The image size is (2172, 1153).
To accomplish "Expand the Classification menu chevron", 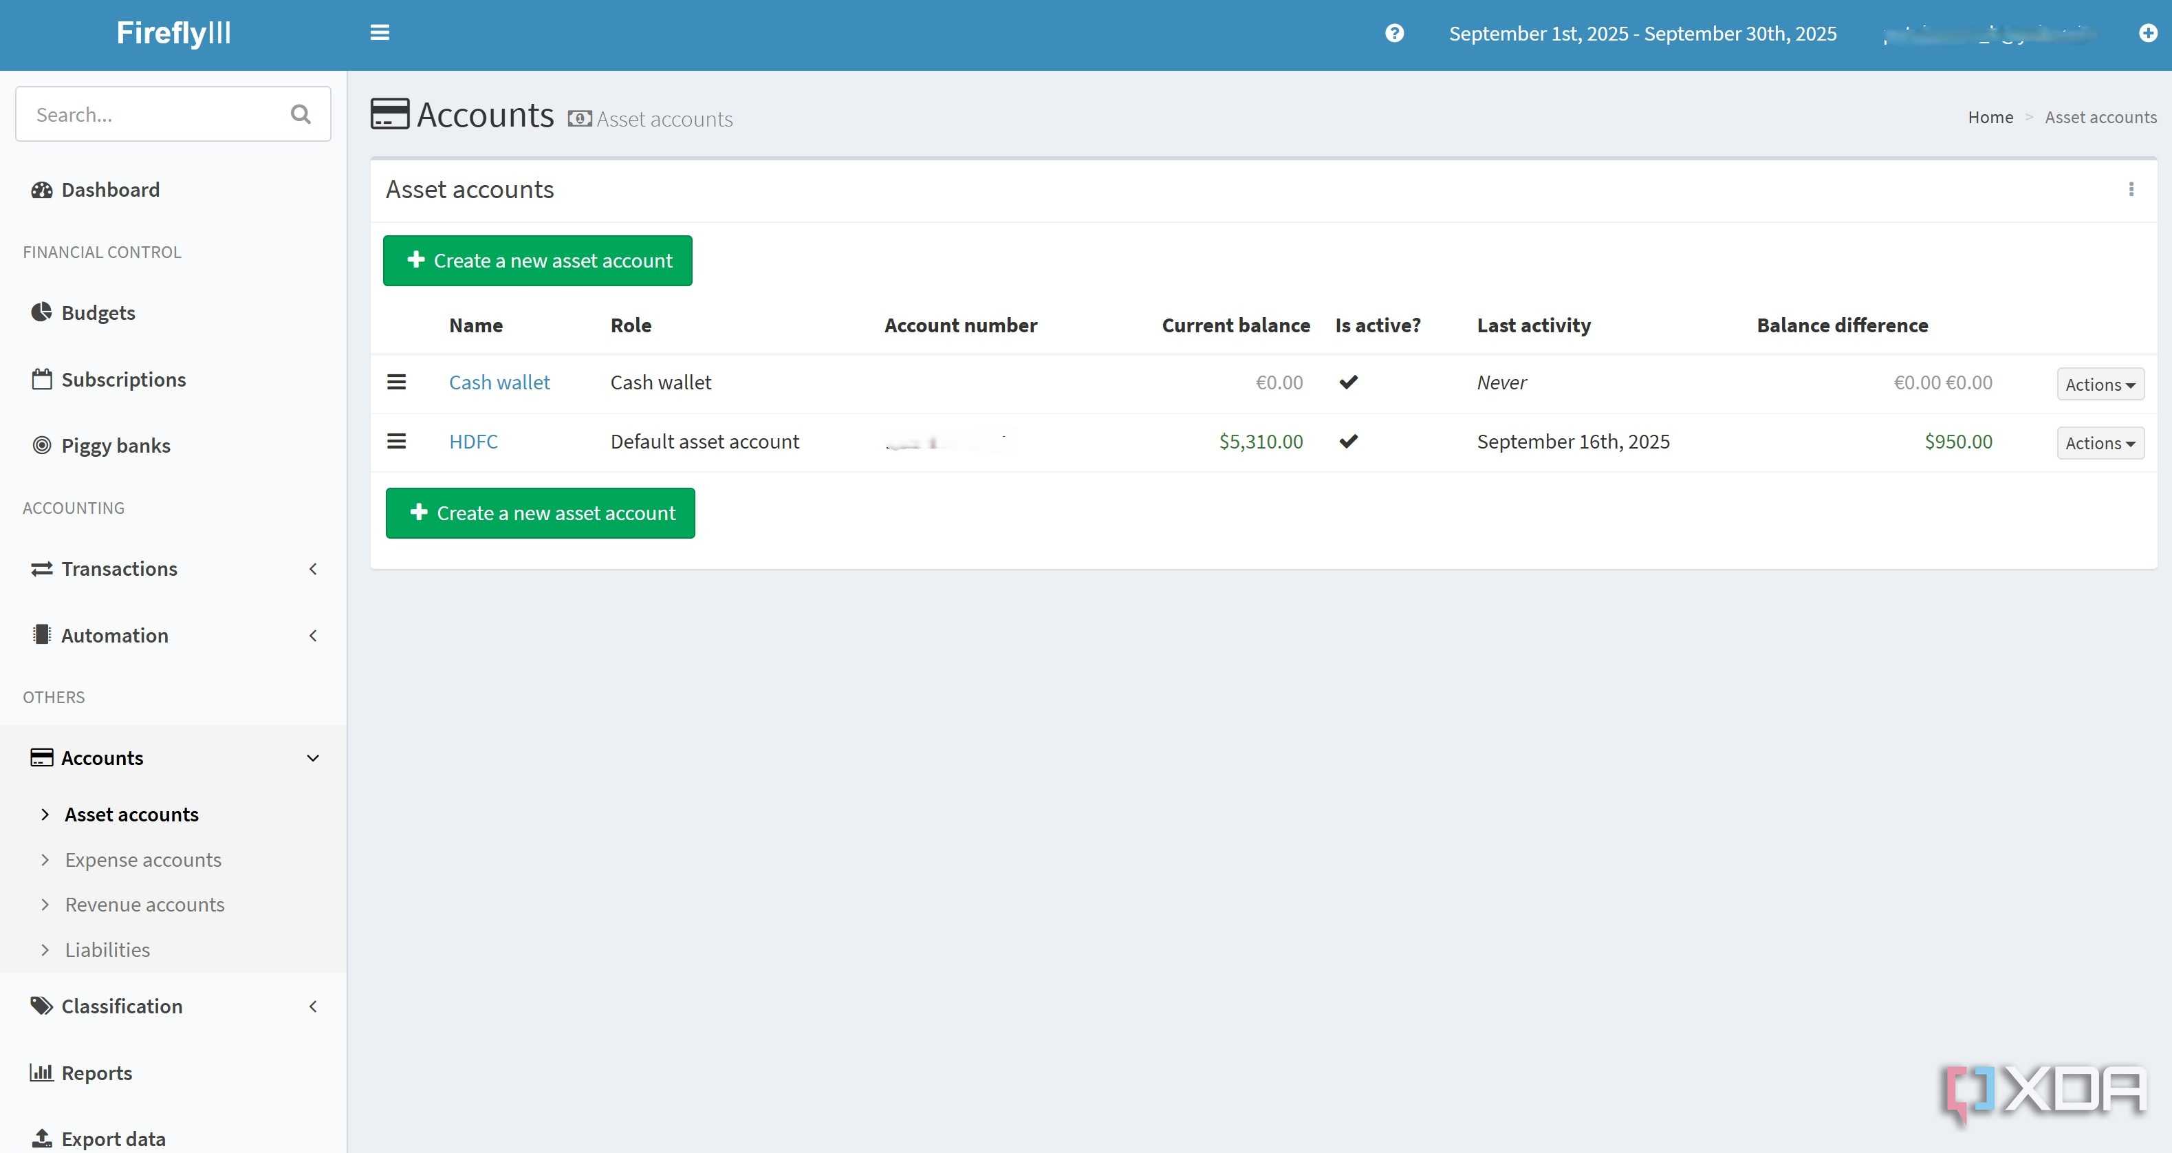I will [313, 1005].
